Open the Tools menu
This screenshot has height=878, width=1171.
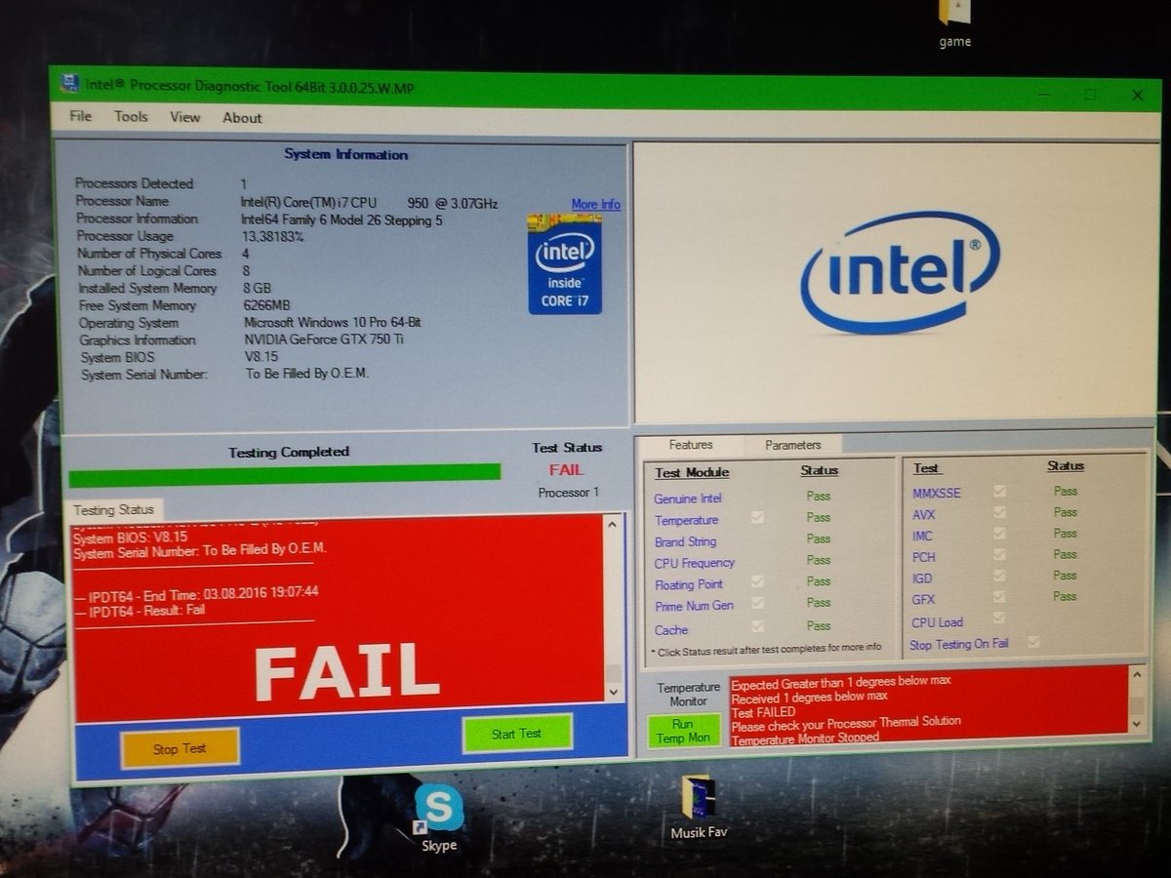pyautogui.click(x=131, y=116)
